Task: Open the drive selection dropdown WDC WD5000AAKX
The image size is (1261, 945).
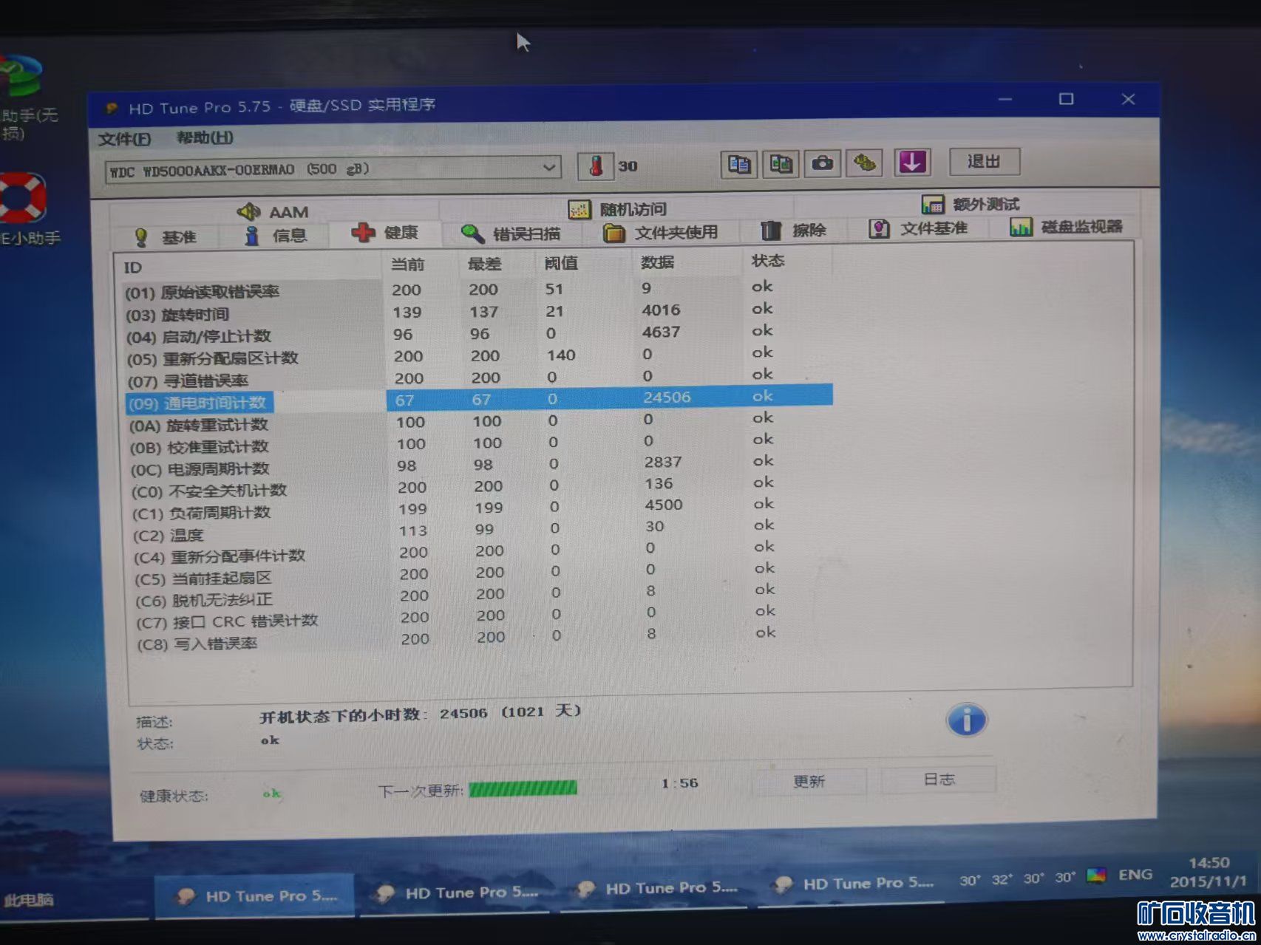Action: point(333,169)
